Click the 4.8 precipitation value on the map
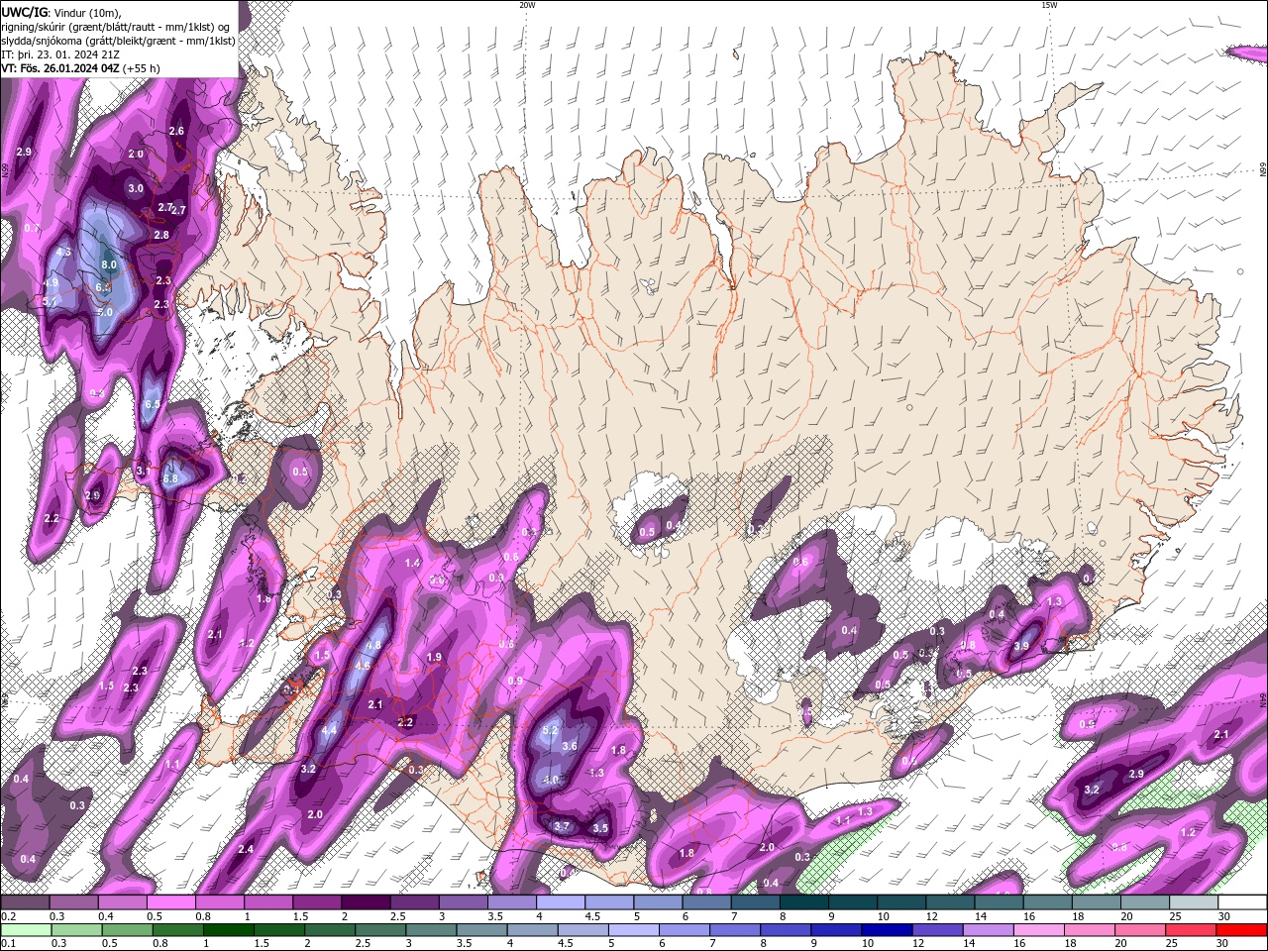 point(373,645)
